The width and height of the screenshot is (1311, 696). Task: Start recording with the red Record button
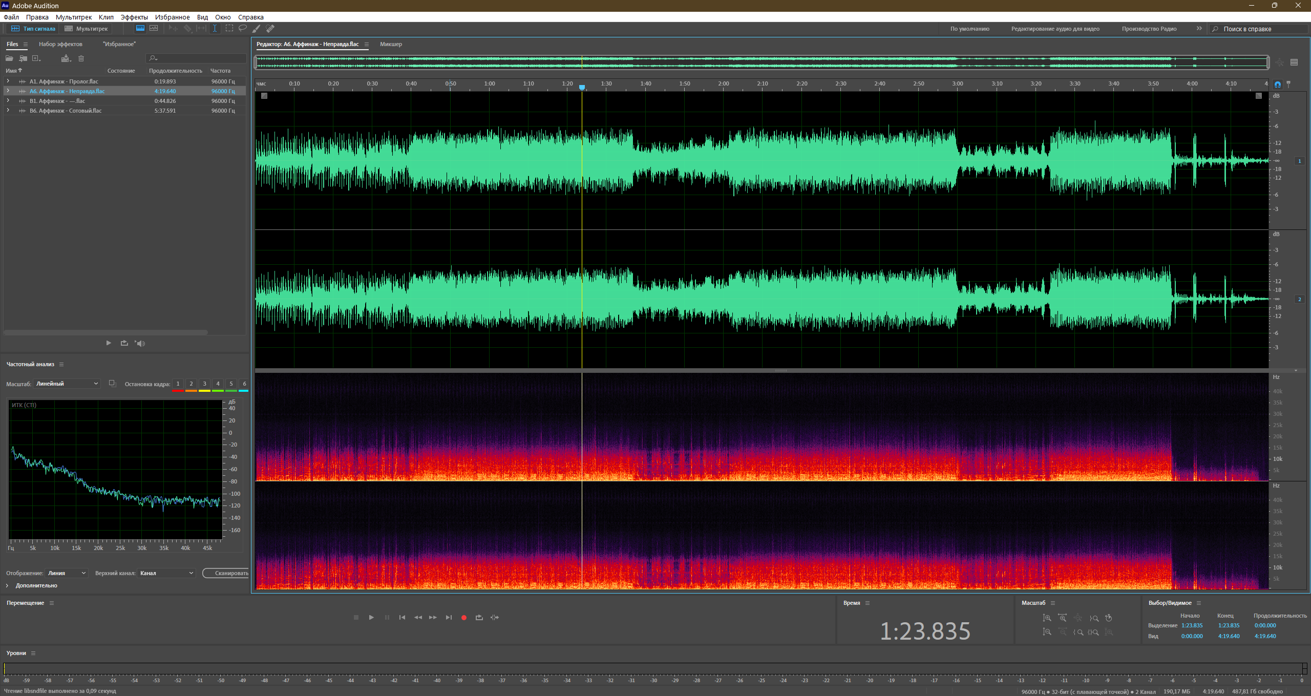[464, 618]
